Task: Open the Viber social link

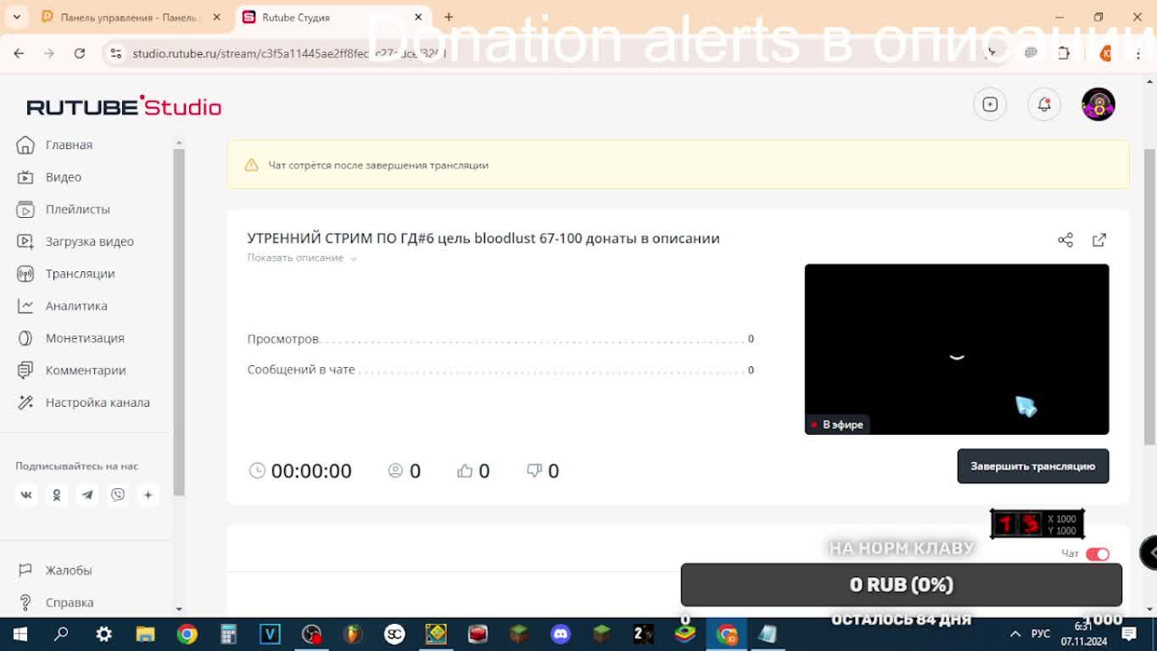Action: click(x=118, y=495)
